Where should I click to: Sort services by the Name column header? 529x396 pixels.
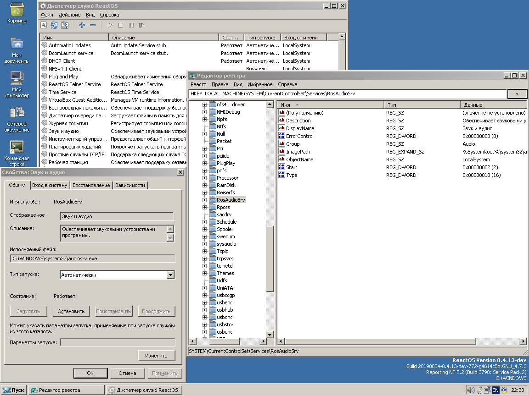click(x=74, y=38)
